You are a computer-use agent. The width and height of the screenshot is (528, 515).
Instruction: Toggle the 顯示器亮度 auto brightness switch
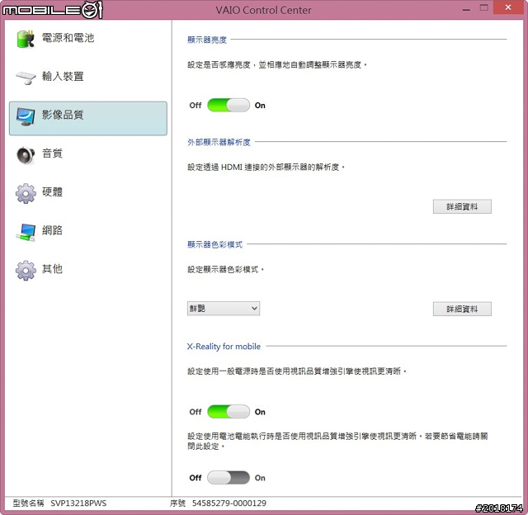[x=229, y=105]
